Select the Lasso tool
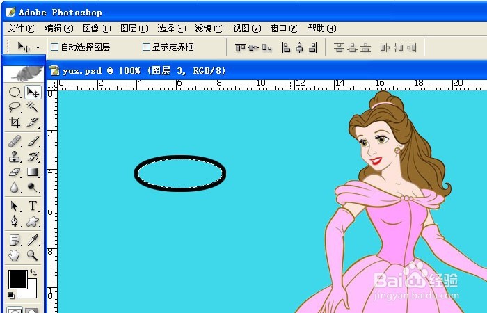The height and width of the screenshot is (313, 487). pyautogui.click(x=15, y=107)
